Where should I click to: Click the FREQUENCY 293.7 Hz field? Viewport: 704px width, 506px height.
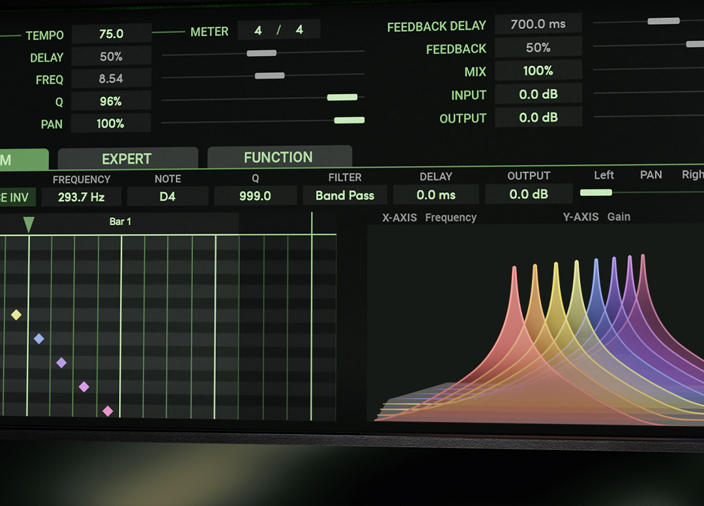81,197
